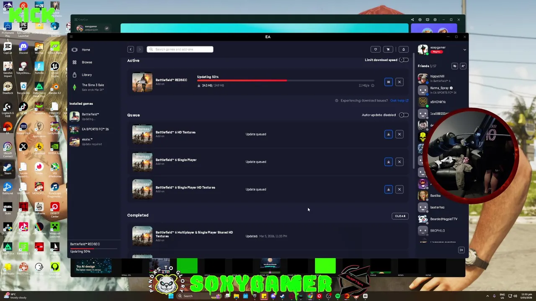Open the Get help link
The image size is (536, 301).
399,101
